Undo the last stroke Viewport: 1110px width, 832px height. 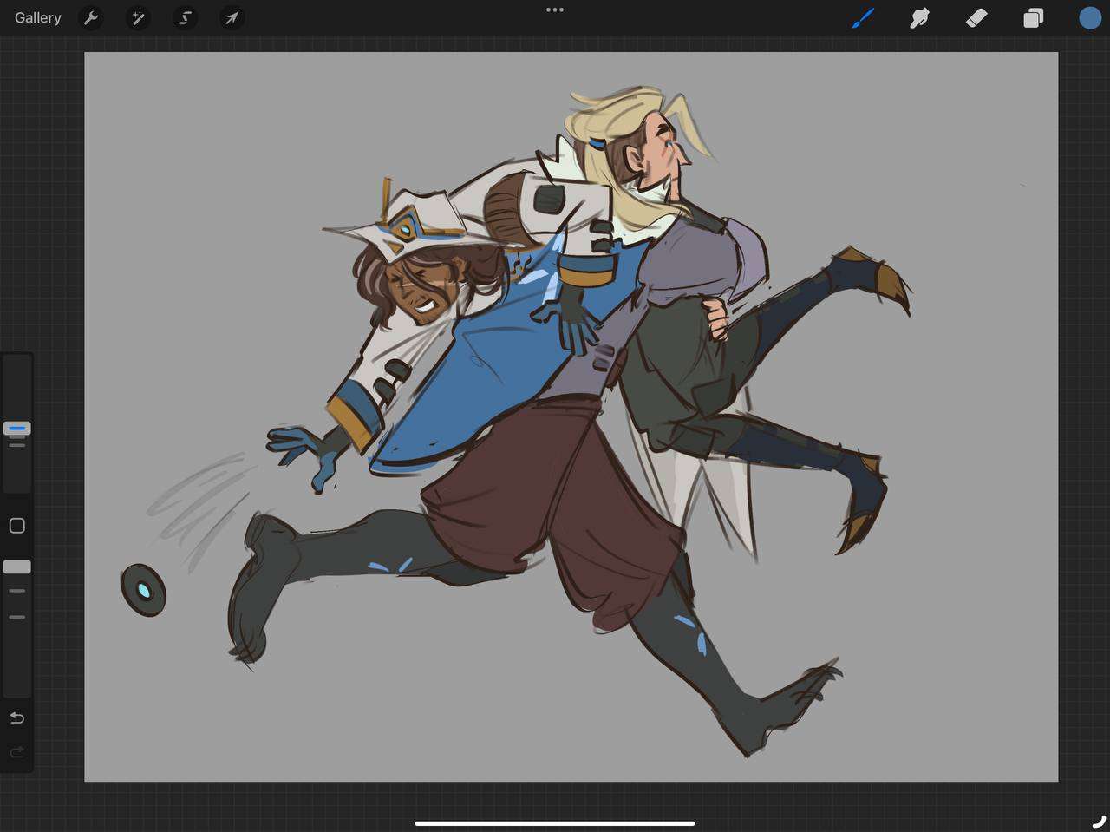point(17,717)
